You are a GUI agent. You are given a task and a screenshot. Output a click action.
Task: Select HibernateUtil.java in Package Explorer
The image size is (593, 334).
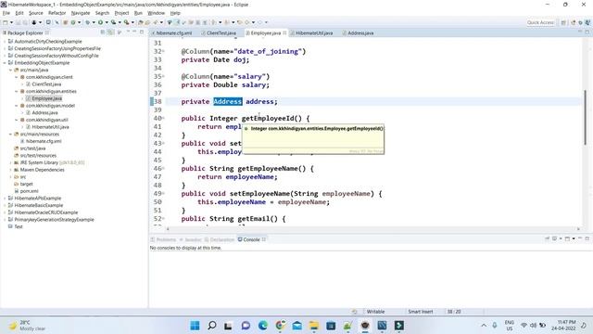click(x=50, y=127)
